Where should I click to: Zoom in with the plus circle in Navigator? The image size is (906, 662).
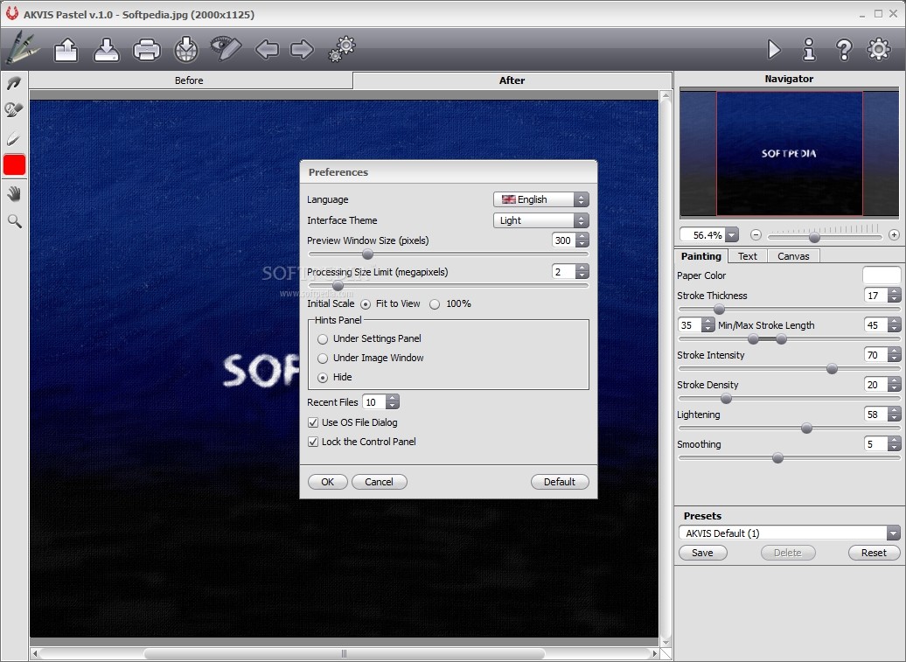(x=894, y=234)
